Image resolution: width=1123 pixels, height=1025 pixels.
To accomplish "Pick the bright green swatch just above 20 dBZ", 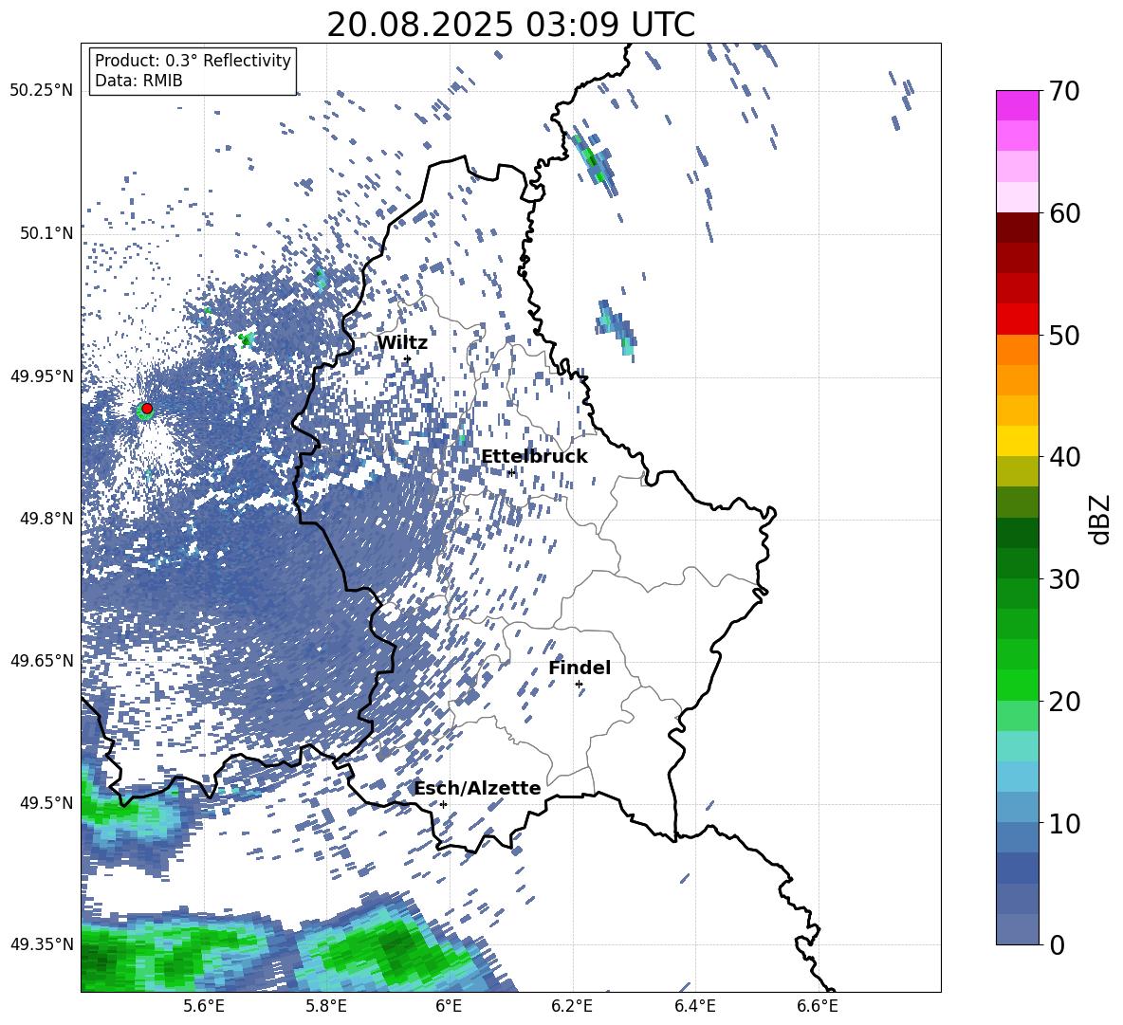I will [1017, 685].
